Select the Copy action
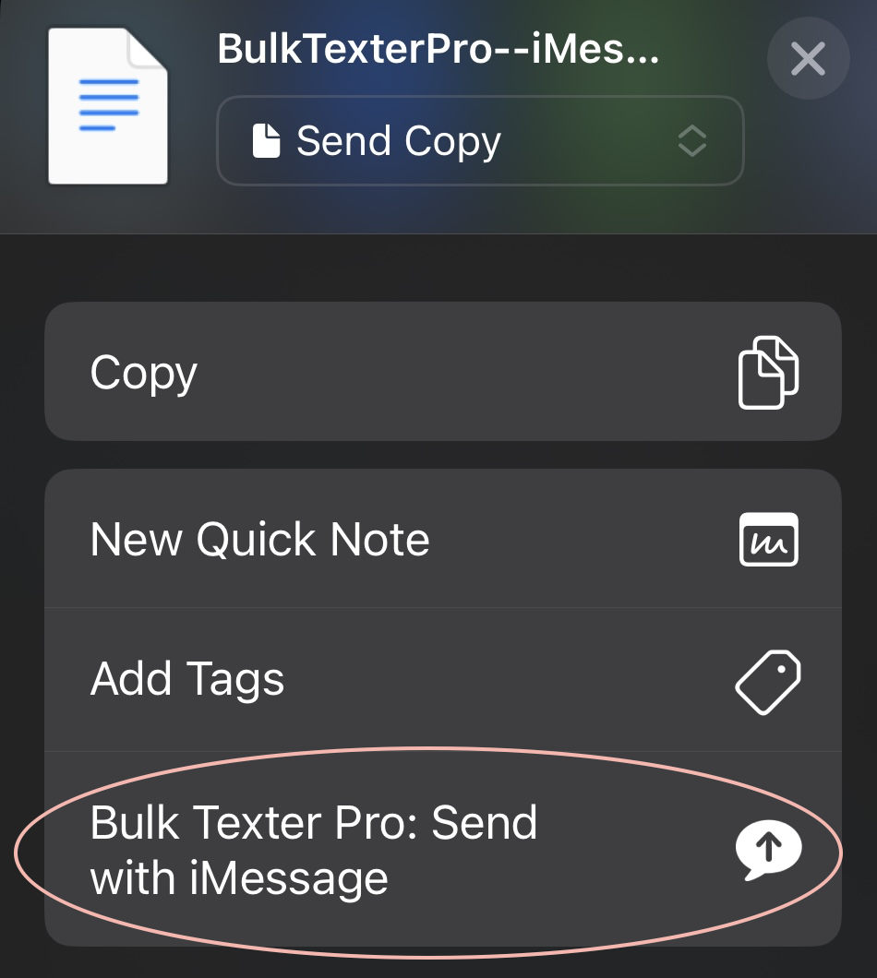This screenshot has height=978, width=877. pyautogui.click(x=443, y=372)
